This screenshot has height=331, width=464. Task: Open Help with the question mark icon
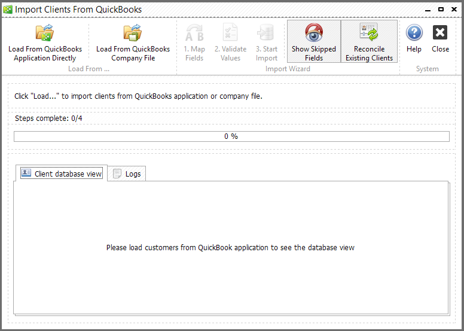[414, 32]
